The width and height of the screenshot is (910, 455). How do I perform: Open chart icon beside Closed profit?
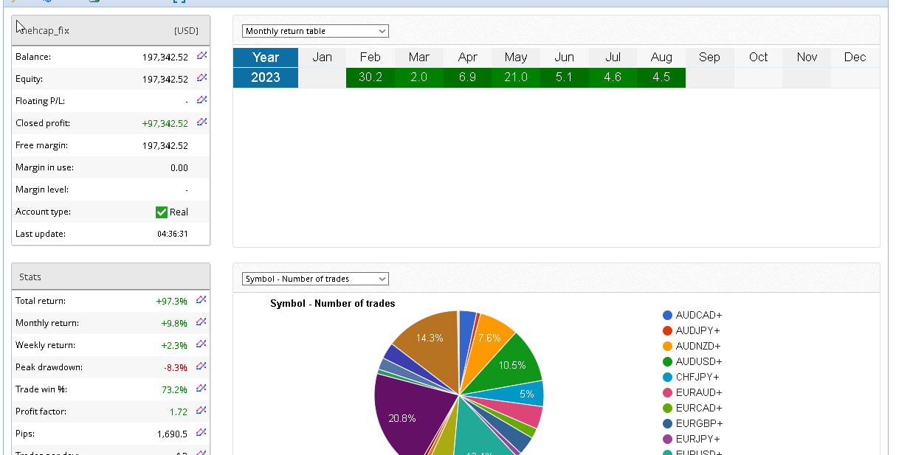click(201, 122)
